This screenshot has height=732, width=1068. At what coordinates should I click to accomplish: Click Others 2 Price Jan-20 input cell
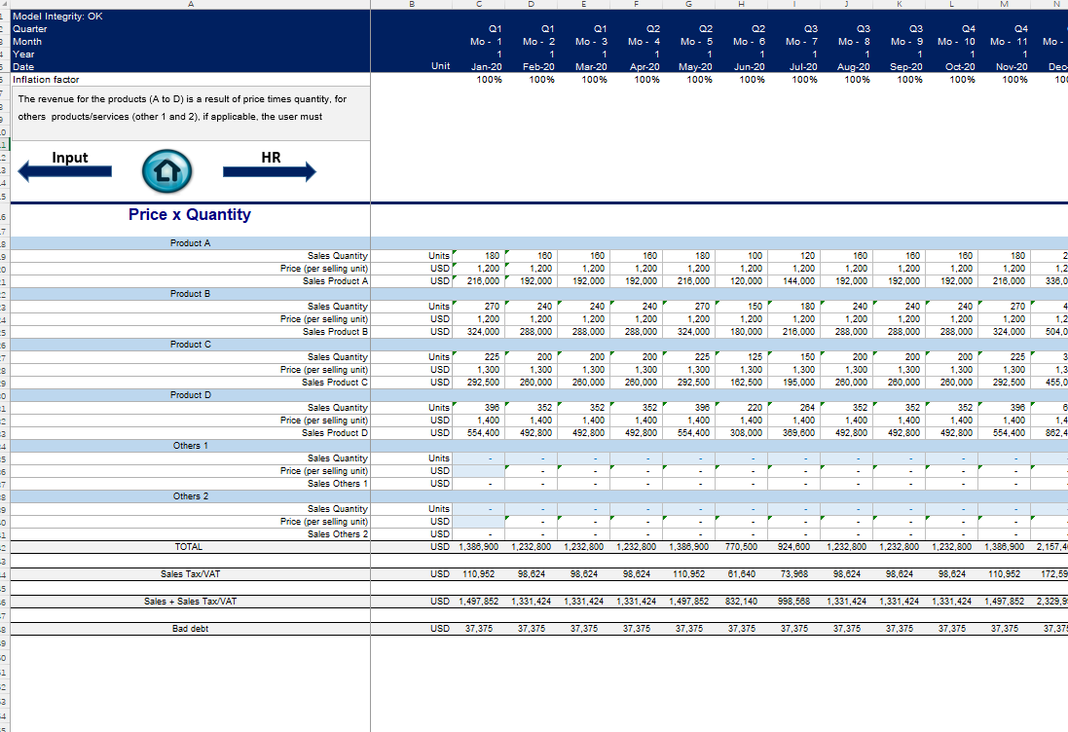coord(480,522)
